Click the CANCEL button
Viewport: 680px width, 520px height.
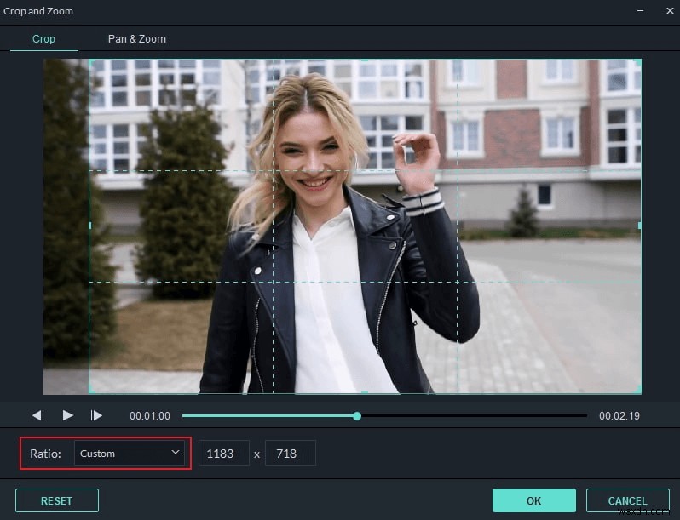[627, 500]
